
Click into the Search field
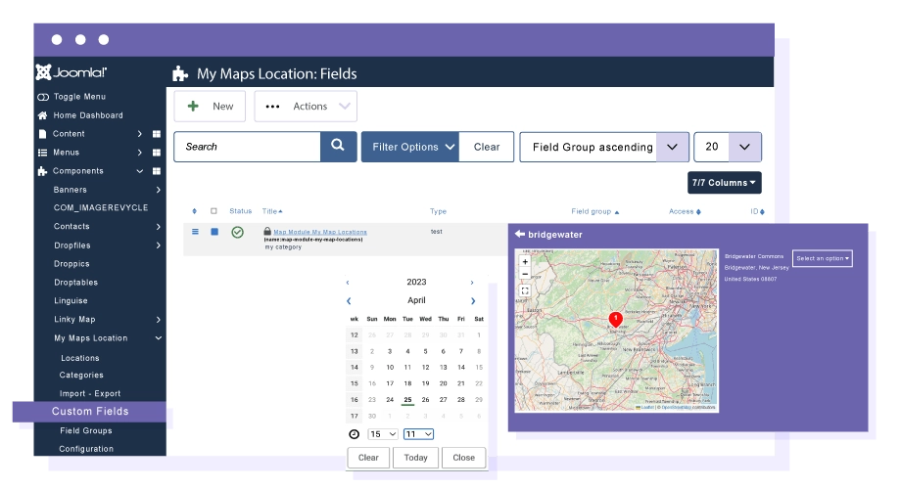(x=247, y=147)
